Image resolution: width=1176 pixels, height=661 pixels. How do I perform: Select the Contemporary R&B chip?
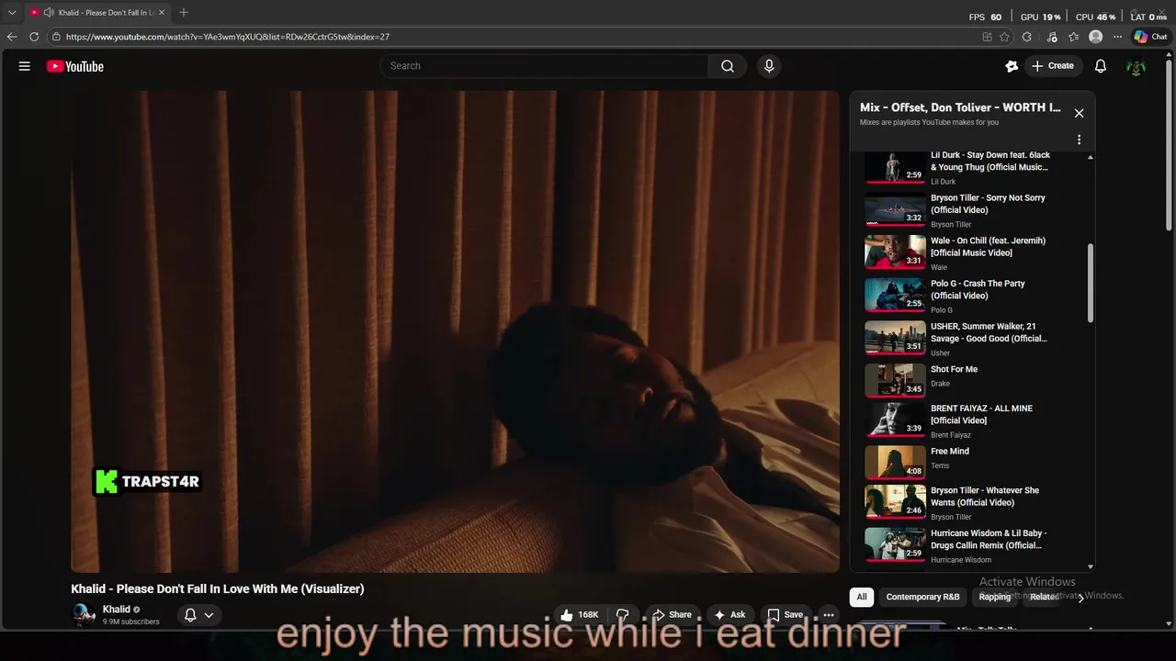(922, 597)
